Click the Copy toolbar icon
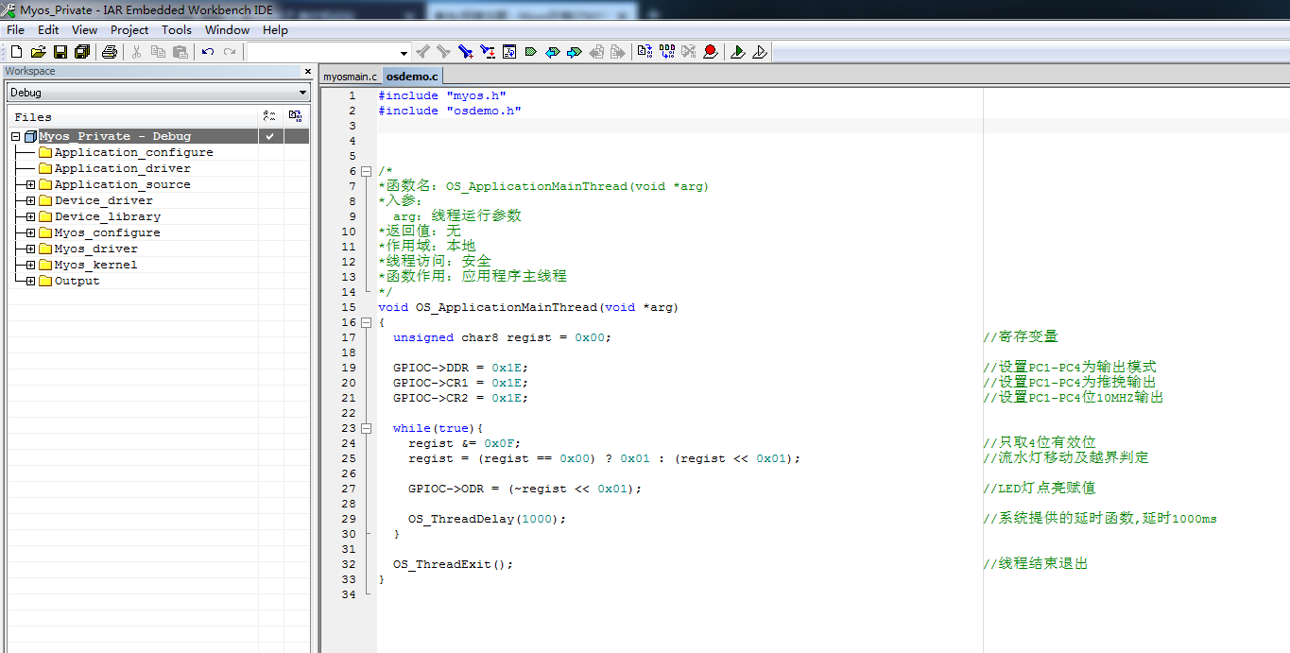The width and height of the screenshot is (1290, 653). tap(158, 52)
